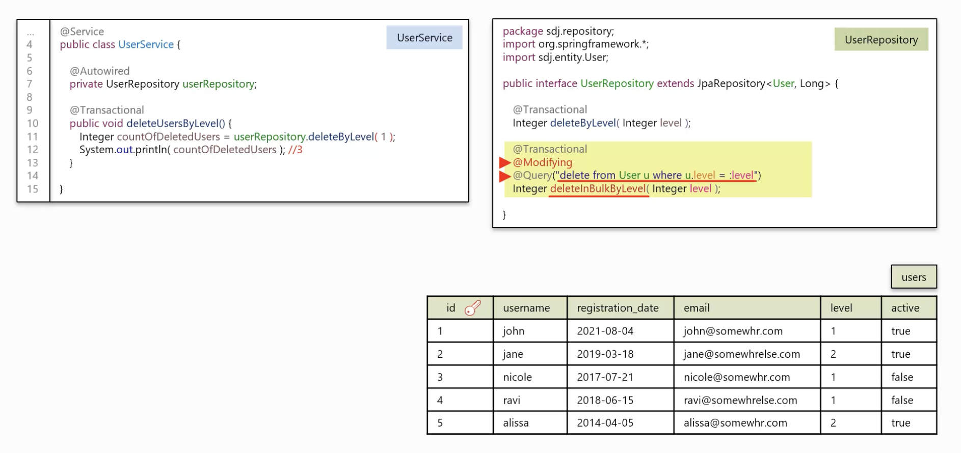This screenshot has height=453, width=961.
Task: Click the @Autowired annotation
Action: coord(99,71)
